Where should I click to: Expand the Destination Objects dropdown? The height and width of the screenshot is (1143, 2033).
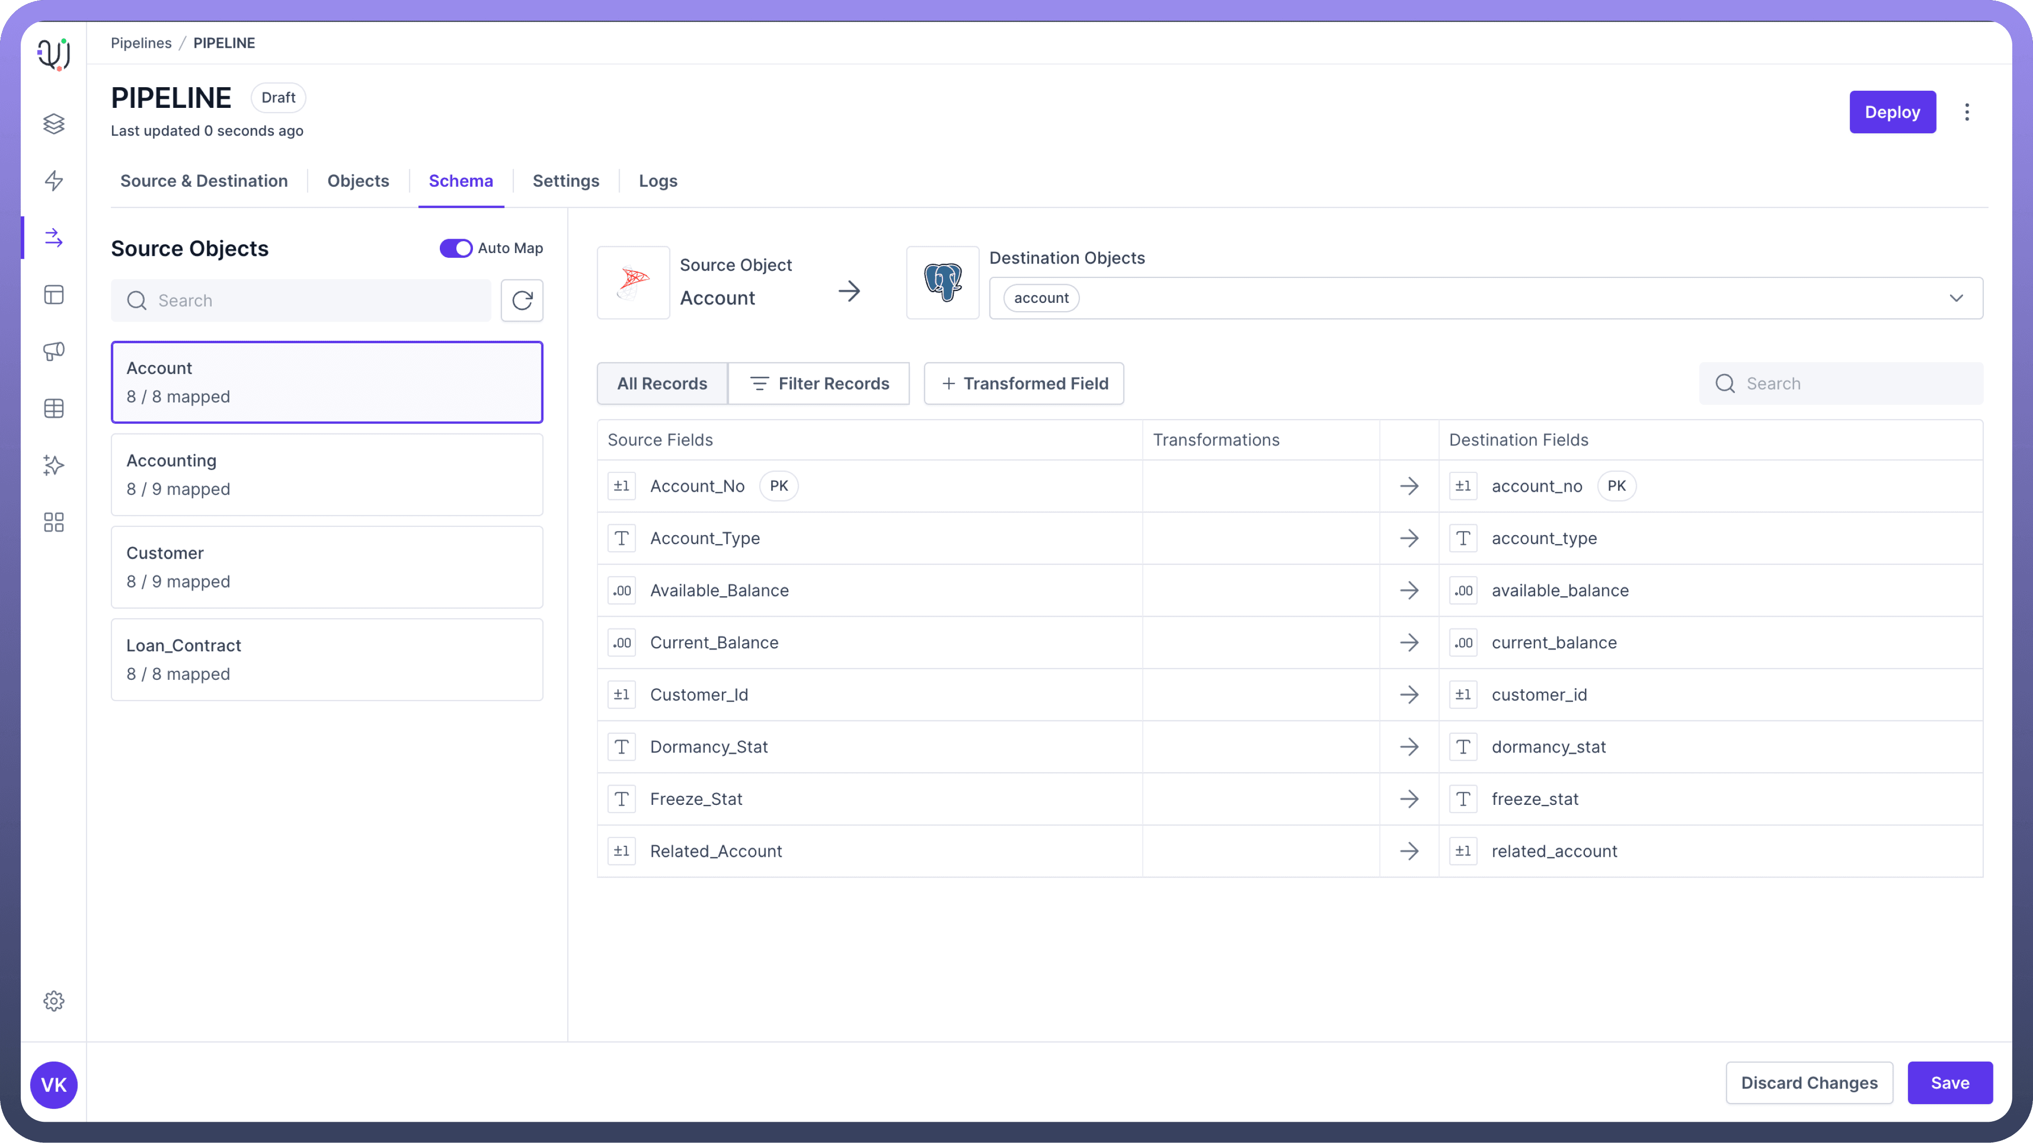(1956, 298)
